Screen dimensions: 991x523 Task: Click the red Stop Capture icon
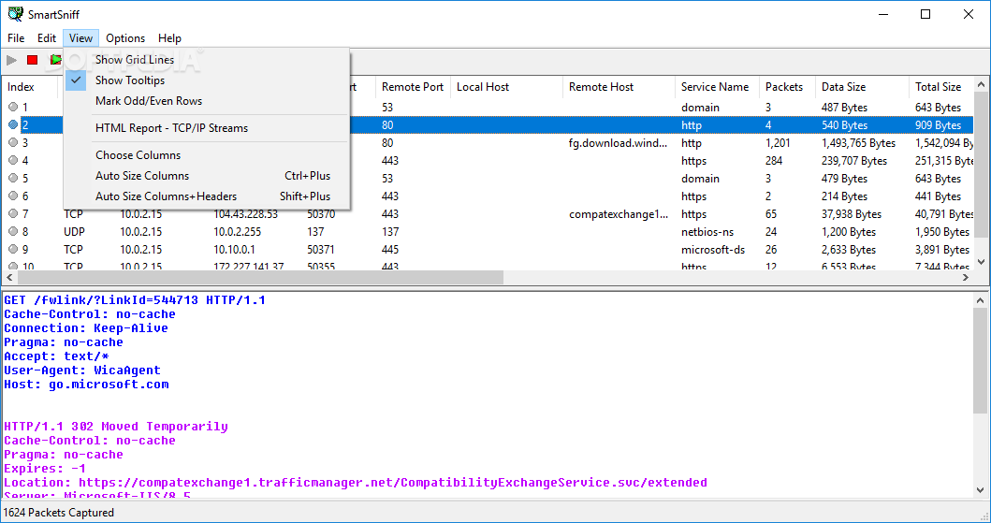[x=32, y=60]
